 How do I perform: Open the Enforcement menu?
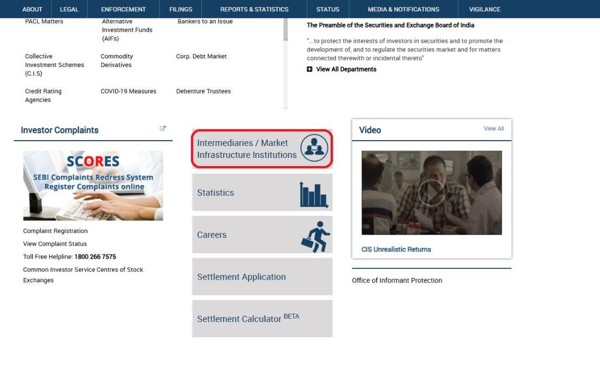[x=123, y=9]
